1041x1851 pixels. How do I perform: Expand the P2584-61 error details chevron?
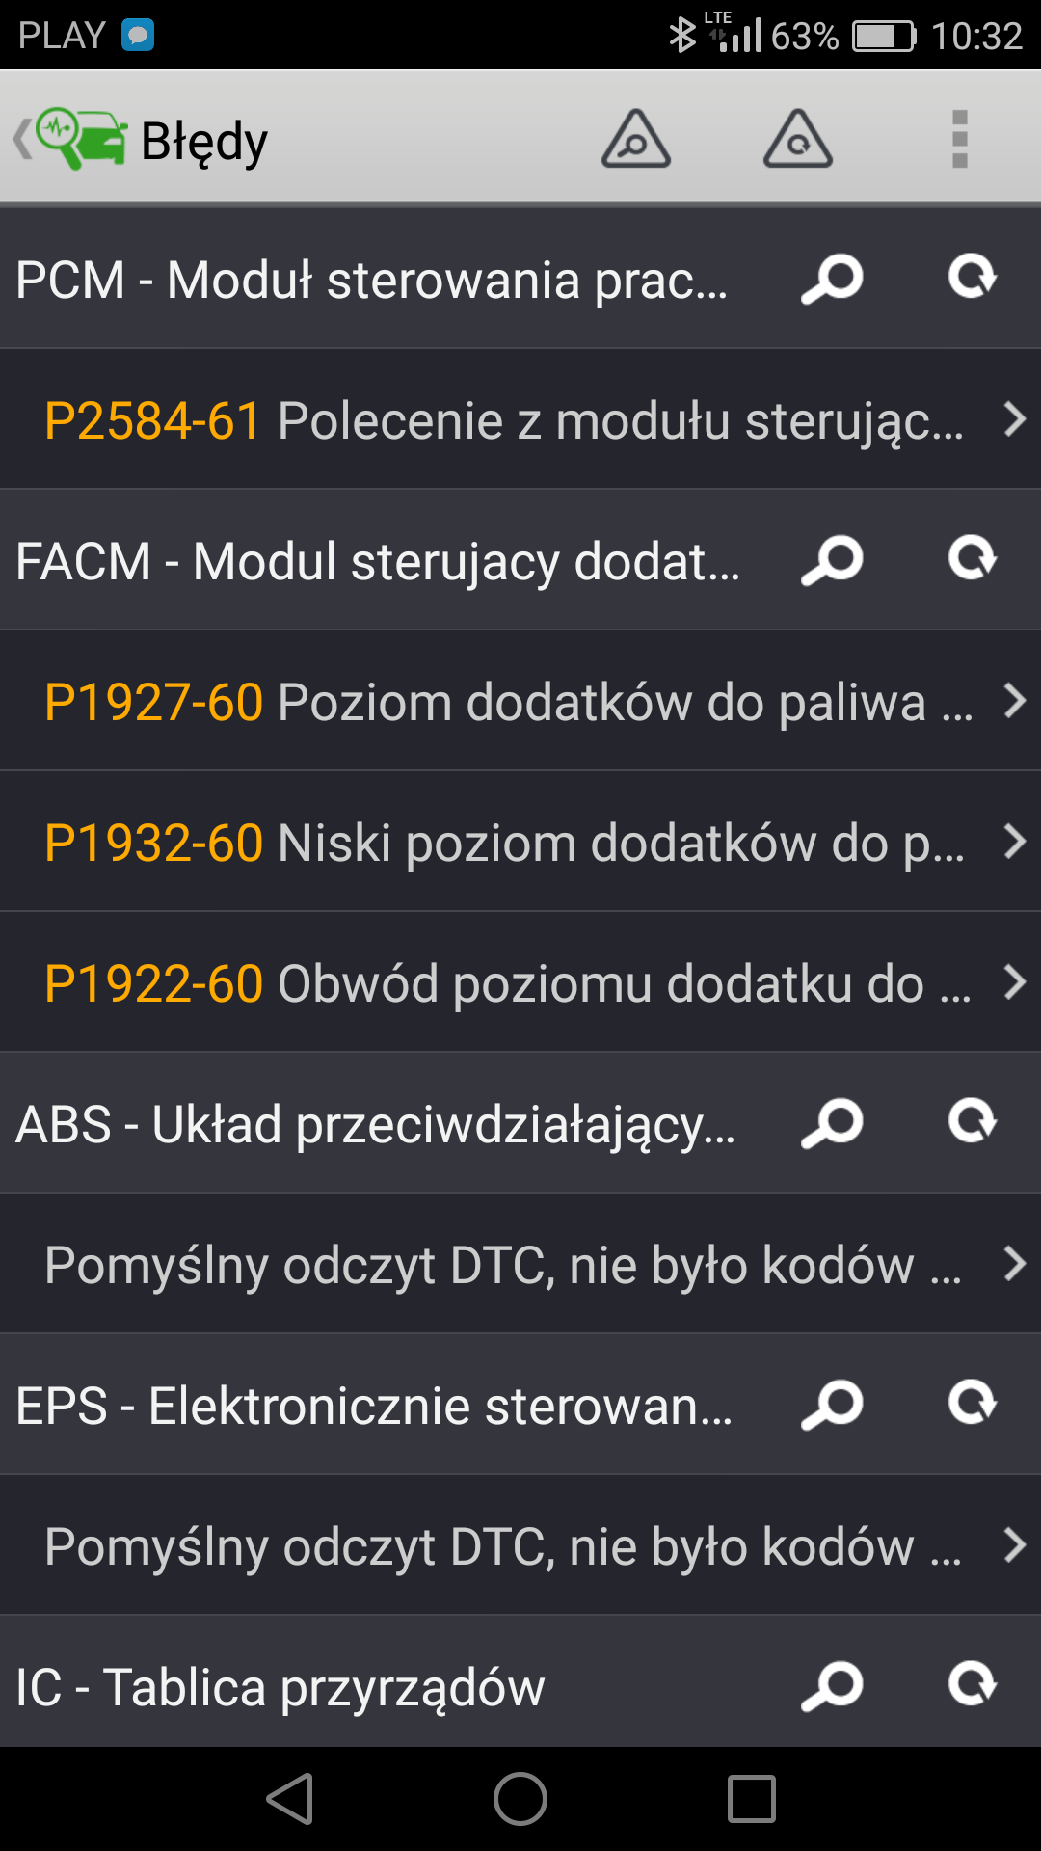click(x=1014, y=419)
